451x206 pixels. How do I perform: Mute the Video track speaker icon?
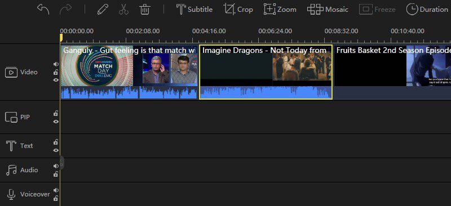[56, 64]
